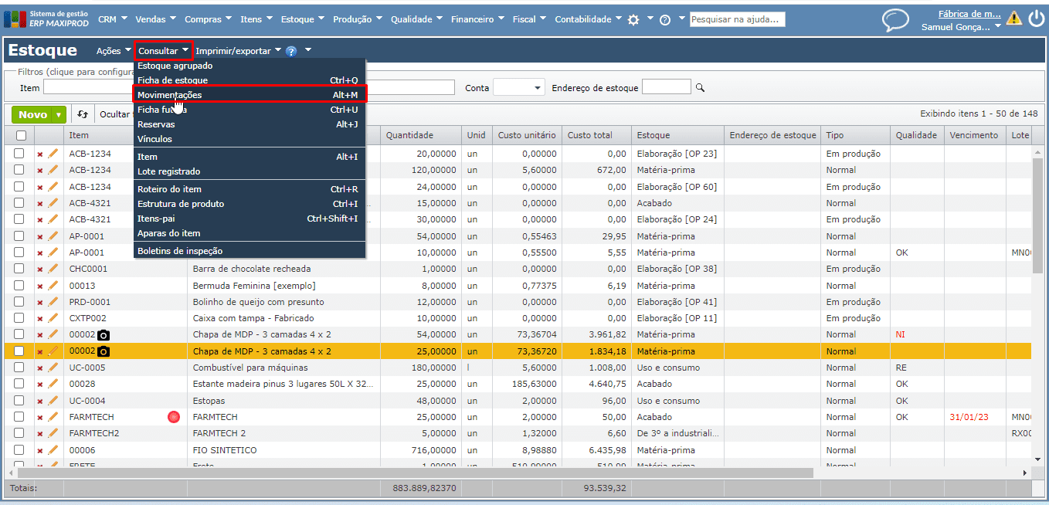
Task: Click the Pesquisar na ajuda search field
Action: [737, 19]
